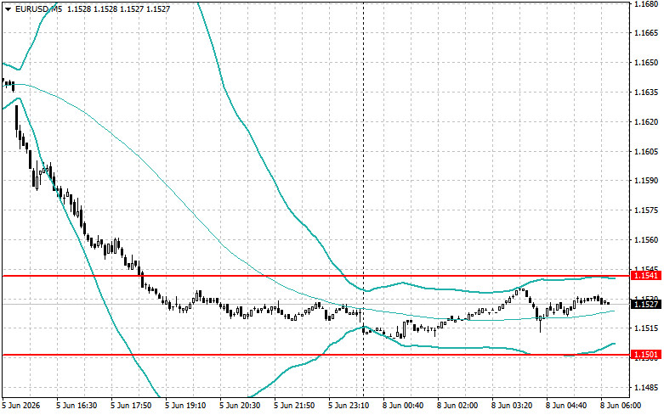
Task: Click the 8 Jun 02:00 time label
Action: click(457, 406)
